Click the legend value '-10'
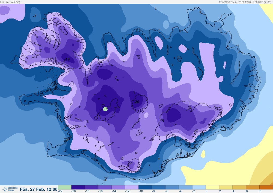273x193 pixels. pyautogui.click(x=141, y=191)
